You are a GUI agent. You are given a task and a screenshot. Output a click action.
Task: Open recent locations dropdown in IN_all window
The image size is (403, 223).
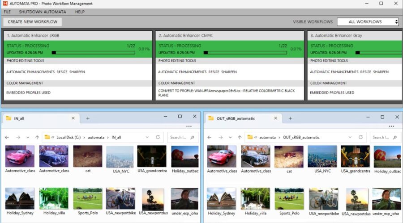(28, 138)
